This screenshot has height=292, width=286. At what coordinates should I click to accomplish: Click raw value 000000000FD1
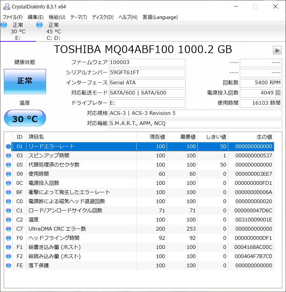pos(253,183)
